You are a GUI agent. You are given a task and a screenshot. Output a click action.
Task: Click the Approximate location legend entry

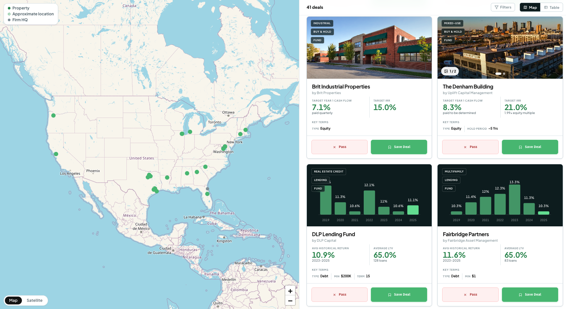click(x=31, y=14)
